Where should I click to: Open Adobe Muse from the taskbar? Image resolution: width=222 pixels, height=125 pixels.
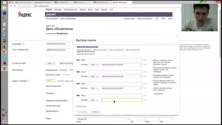[5, 41]
